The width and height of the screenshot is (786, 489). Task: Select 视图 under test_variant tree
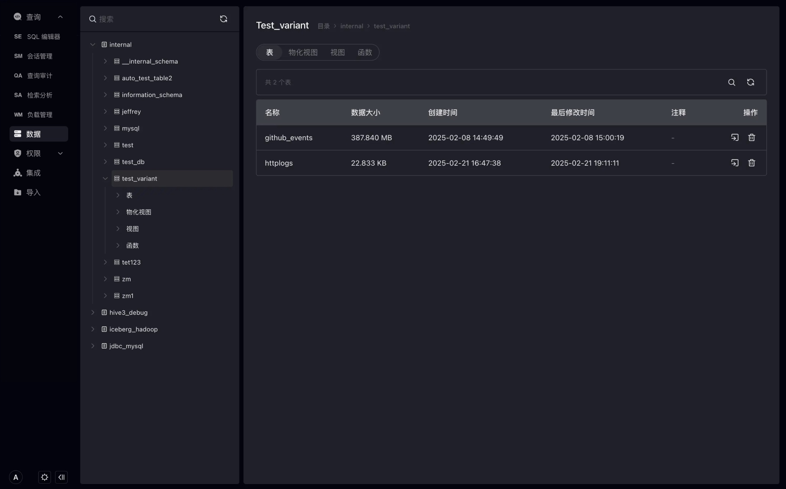point(132,229)
